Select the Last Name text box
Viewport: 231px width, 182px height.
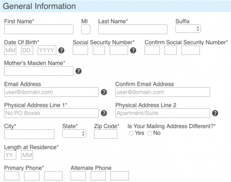(x=133, y=29)
